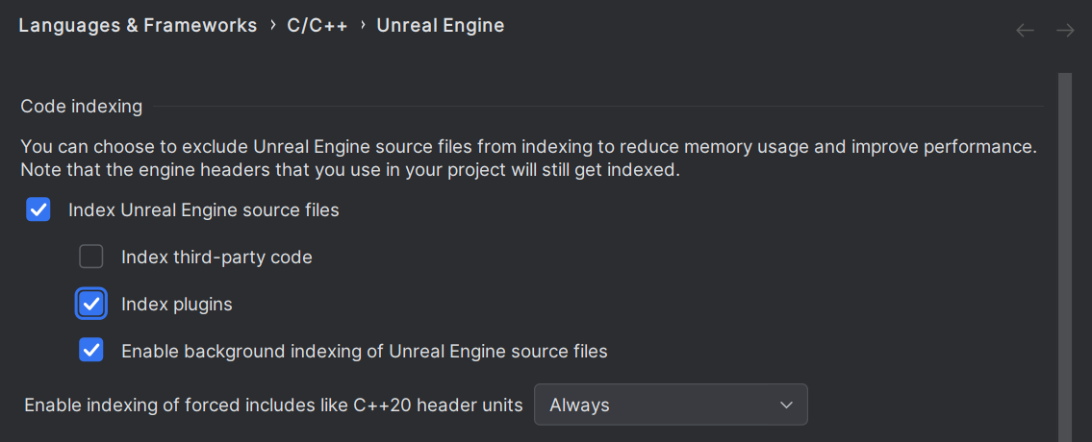Click the Code indexing section header
This screenshot has height=442, width=1092.
click(x=82, y=107)
